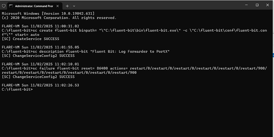Click the [SC] CreateService SUCCESS line
This screenshot has height=137, width=274.
[x=30, y=39]
